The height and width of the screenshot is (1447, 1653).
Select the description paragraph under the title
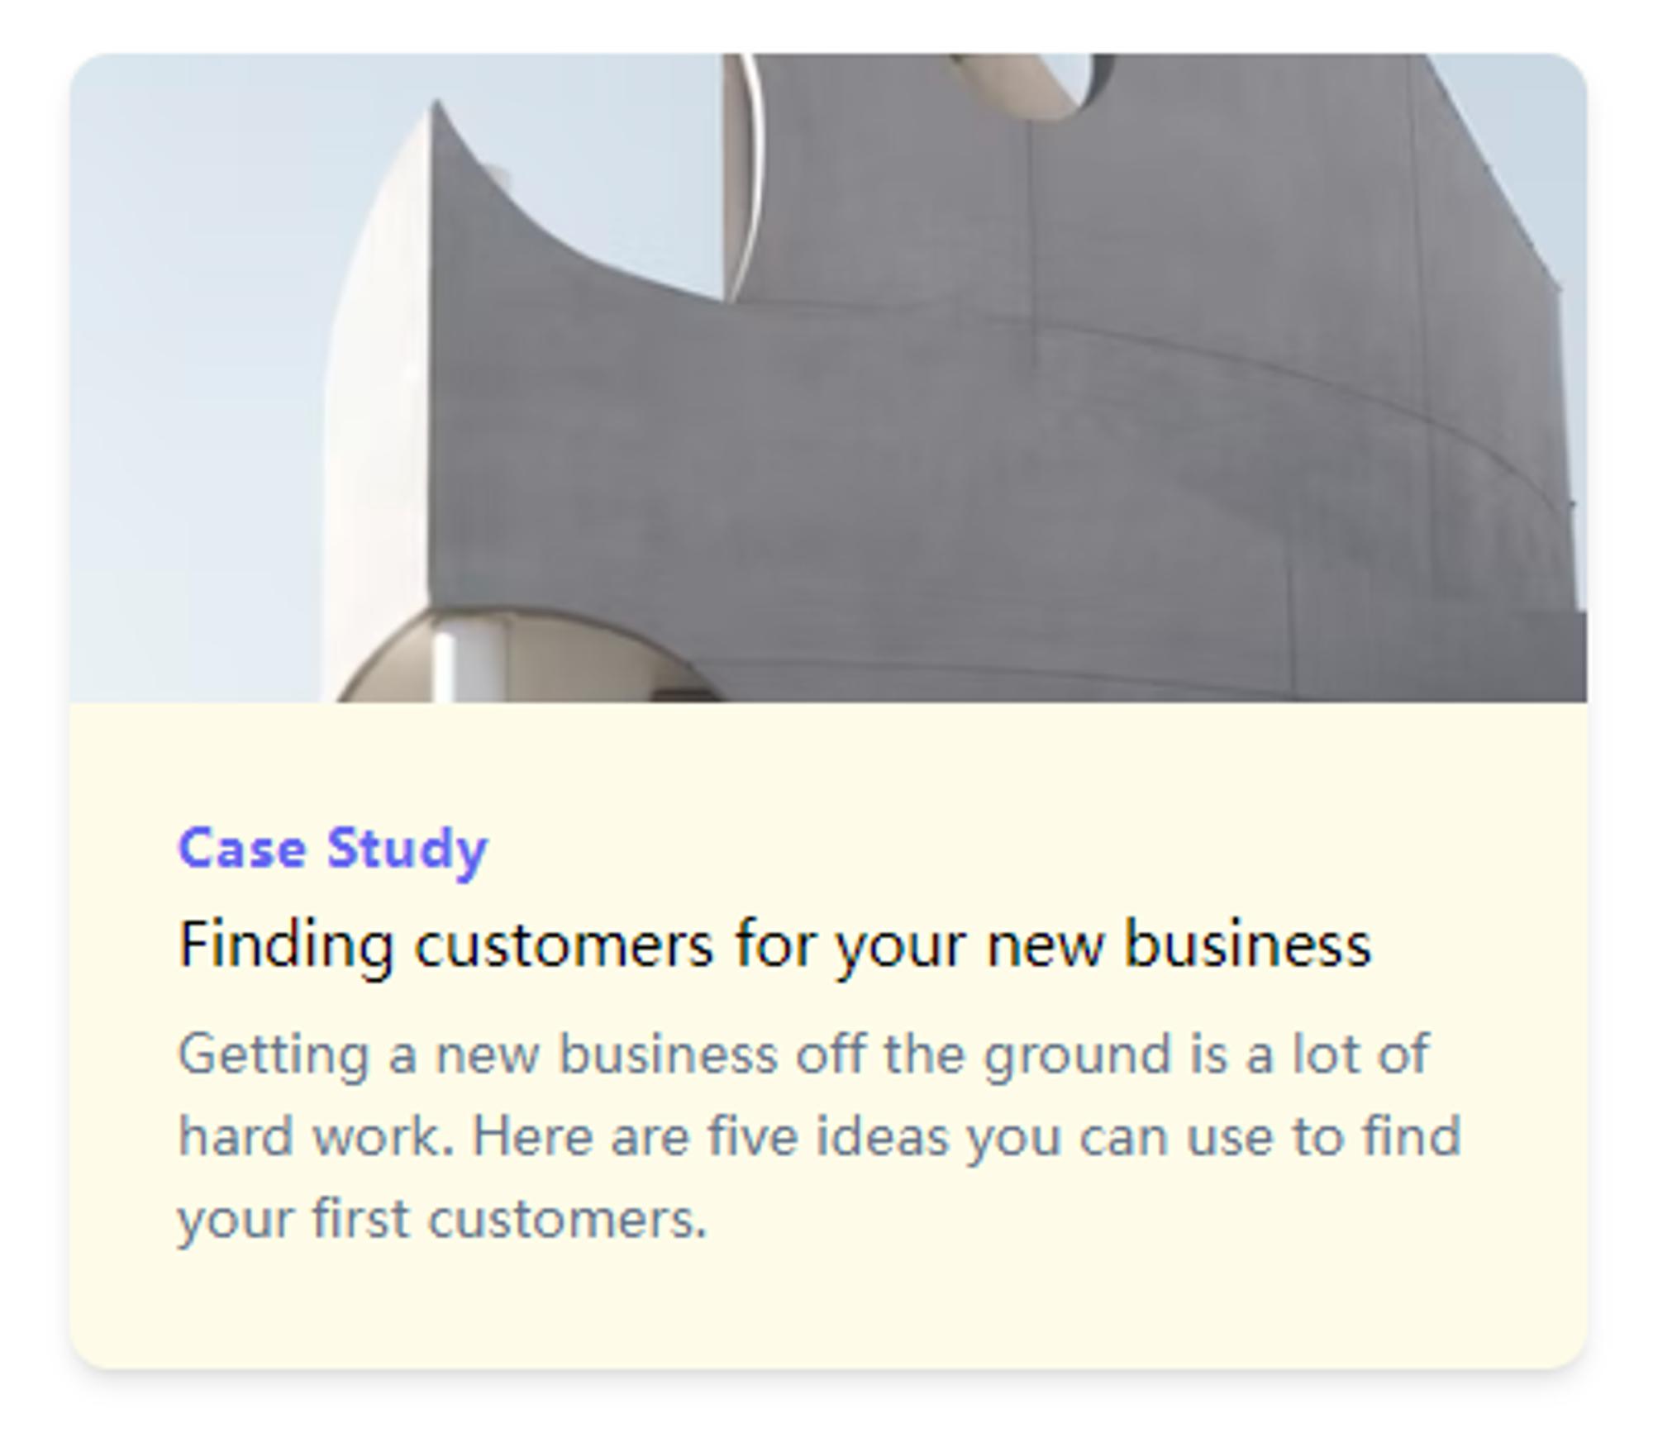click(x=820, y=1136)
